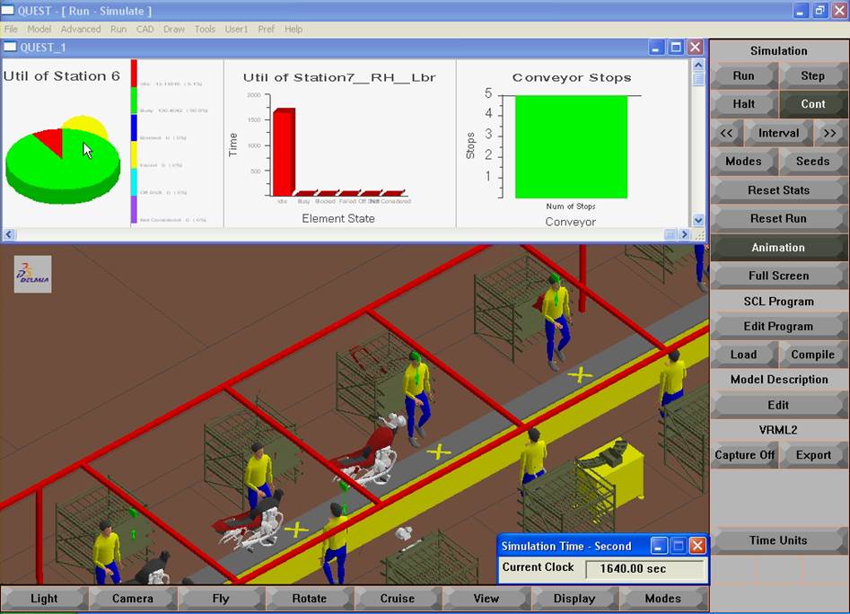
Task: Click the QUEST application title bar icon
Action: coord(7,10)
